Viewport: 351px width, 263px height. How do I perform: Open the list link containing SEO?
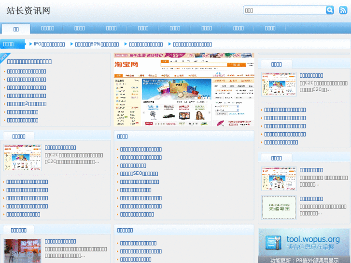point(139,174)
